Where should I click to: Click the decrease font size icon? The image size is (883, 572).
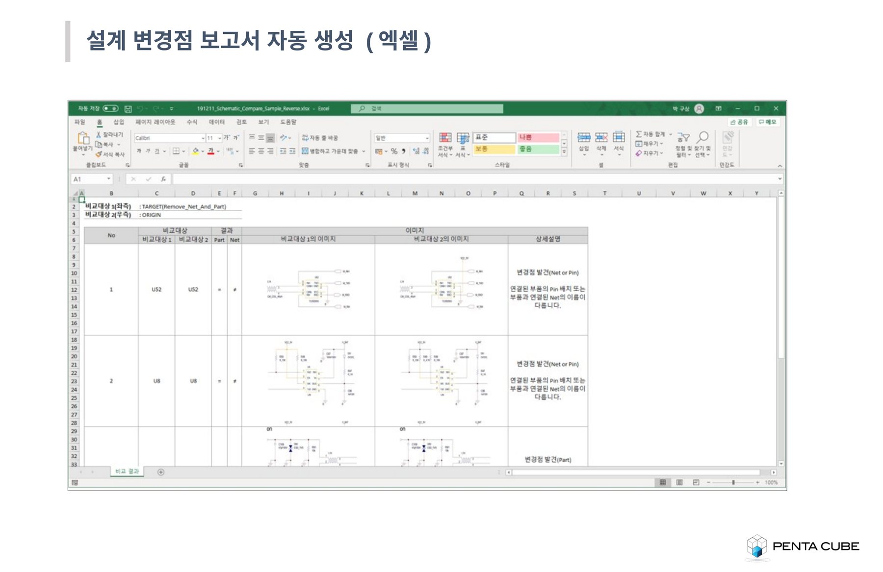[x=236, y=138]
